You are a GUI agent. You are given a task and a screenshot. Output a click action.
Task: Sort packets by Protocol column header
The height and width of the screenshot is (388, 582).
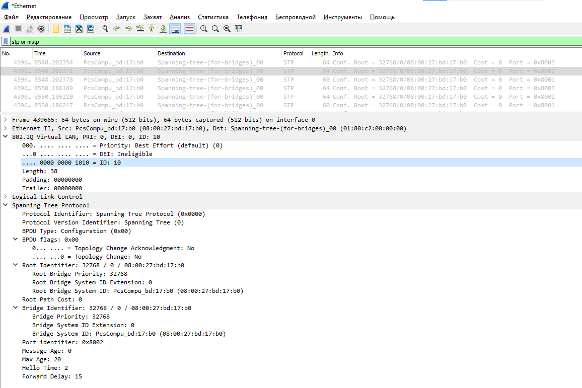294,53
